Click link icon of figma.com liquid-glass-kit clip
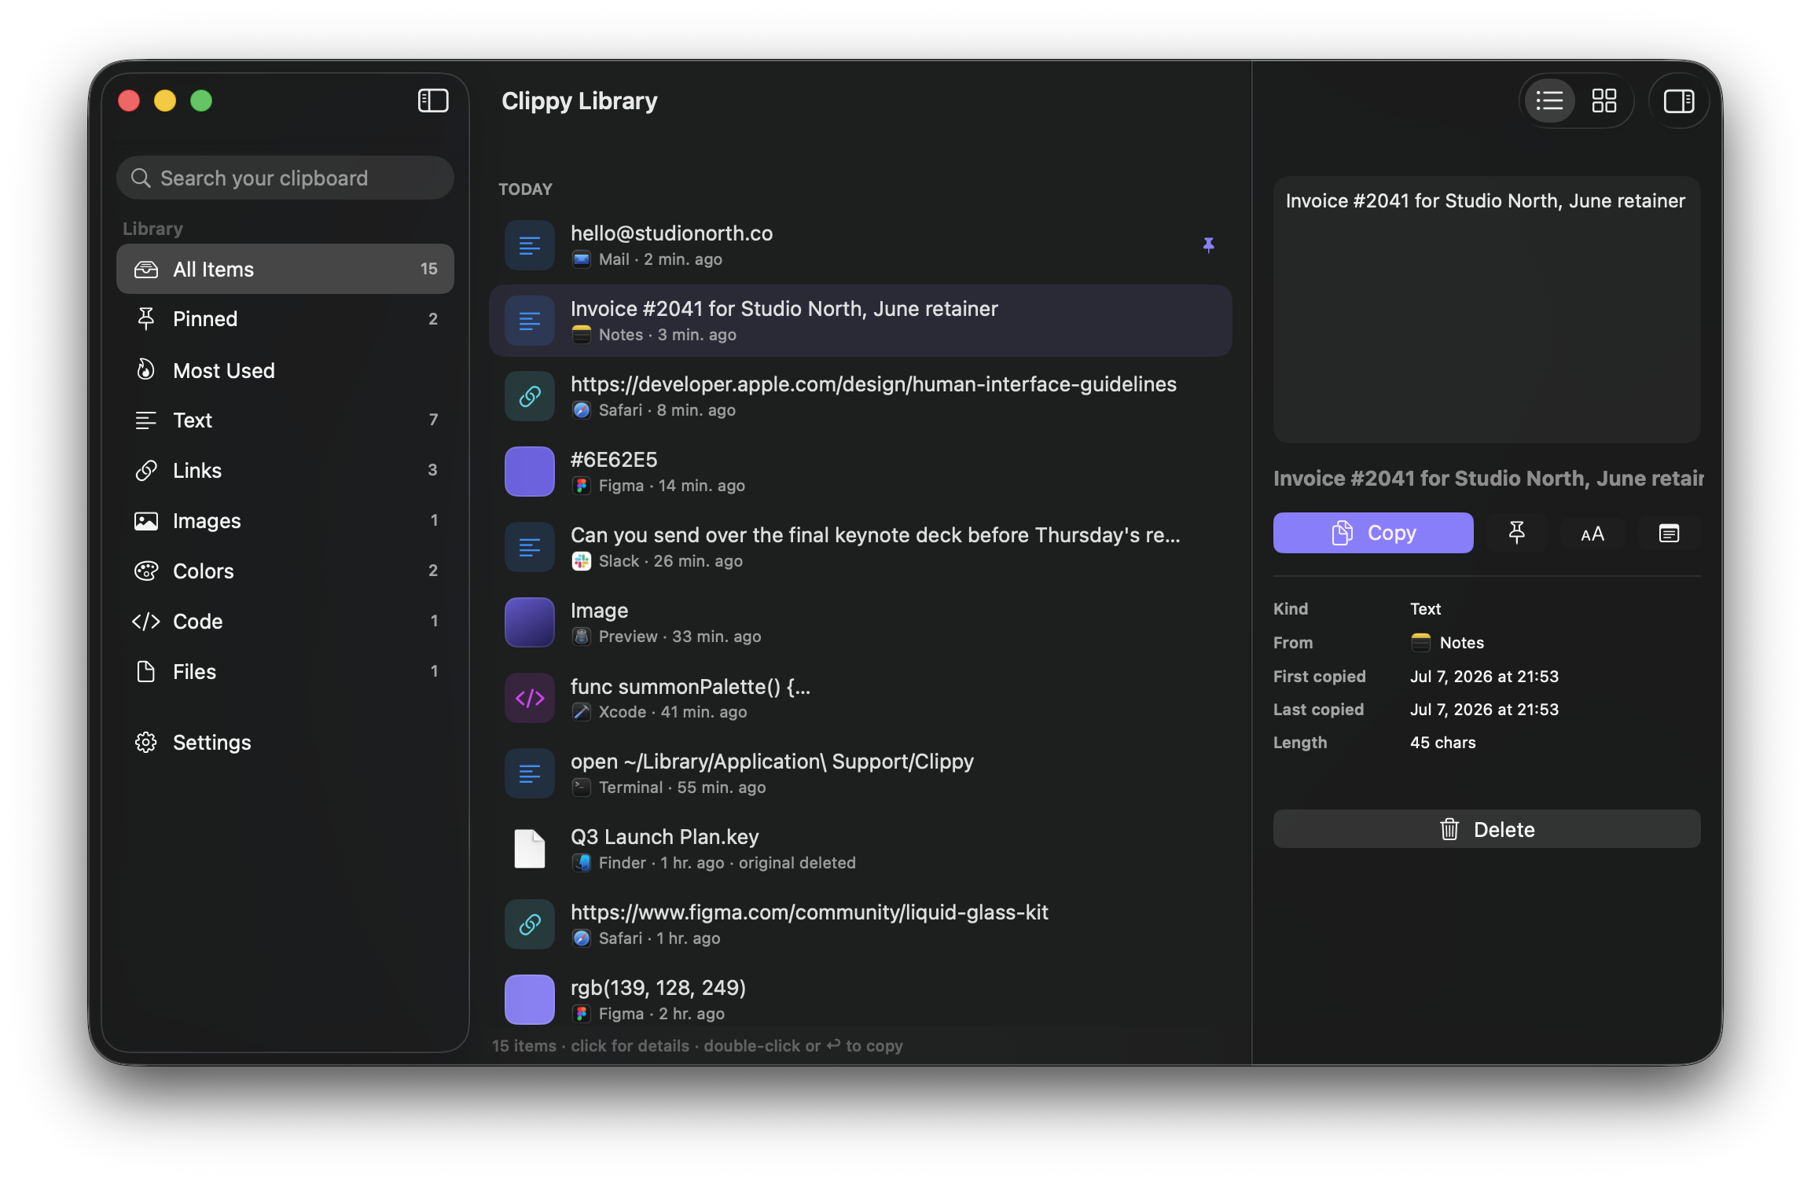 tap(530, 924)
